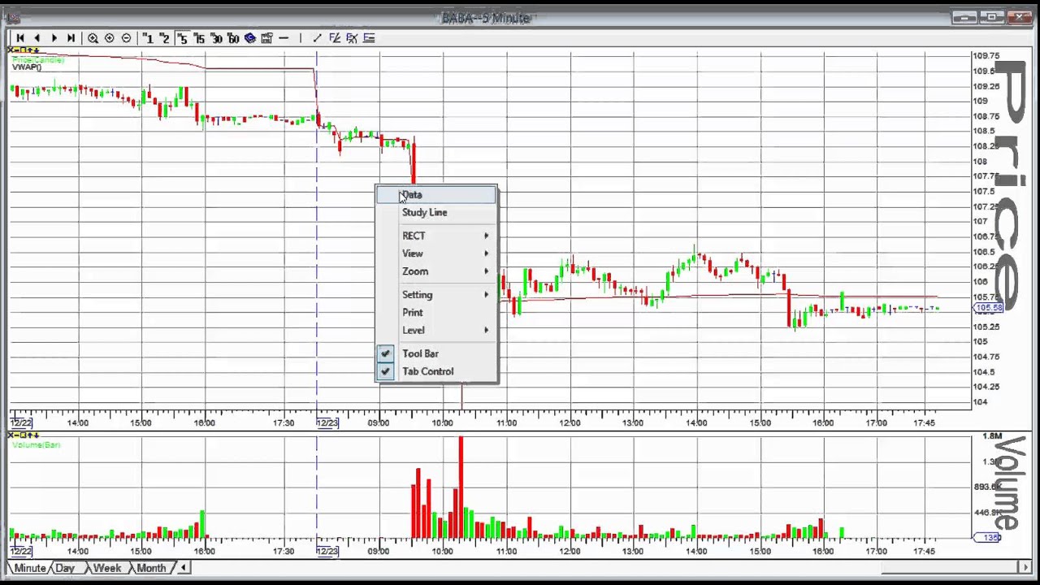Screen dimensions: 1040x585
Task: Select the 5 minute interval button
Action: click(x=182, y=38)
